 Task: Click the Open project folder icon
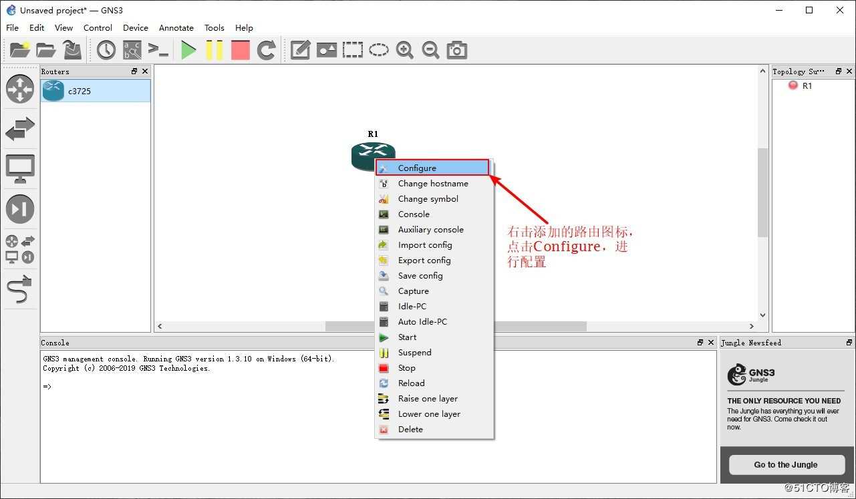(45, 50)
